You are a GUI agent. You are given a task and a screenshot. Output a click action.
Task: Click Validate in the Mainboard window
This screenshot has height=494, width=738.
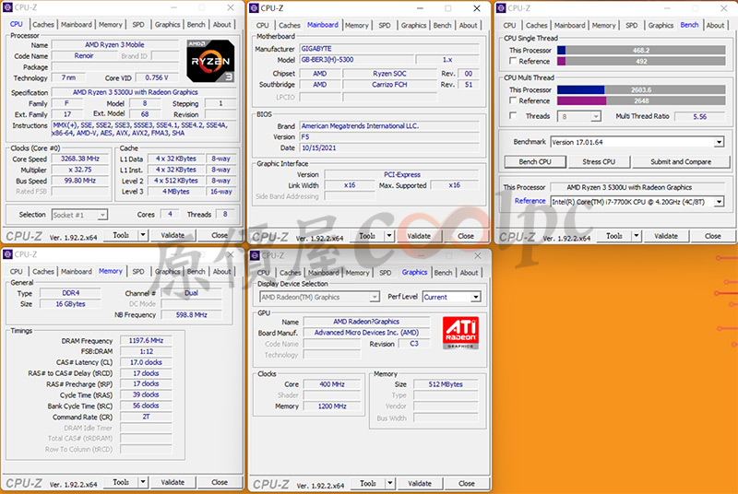pos(419,236)
